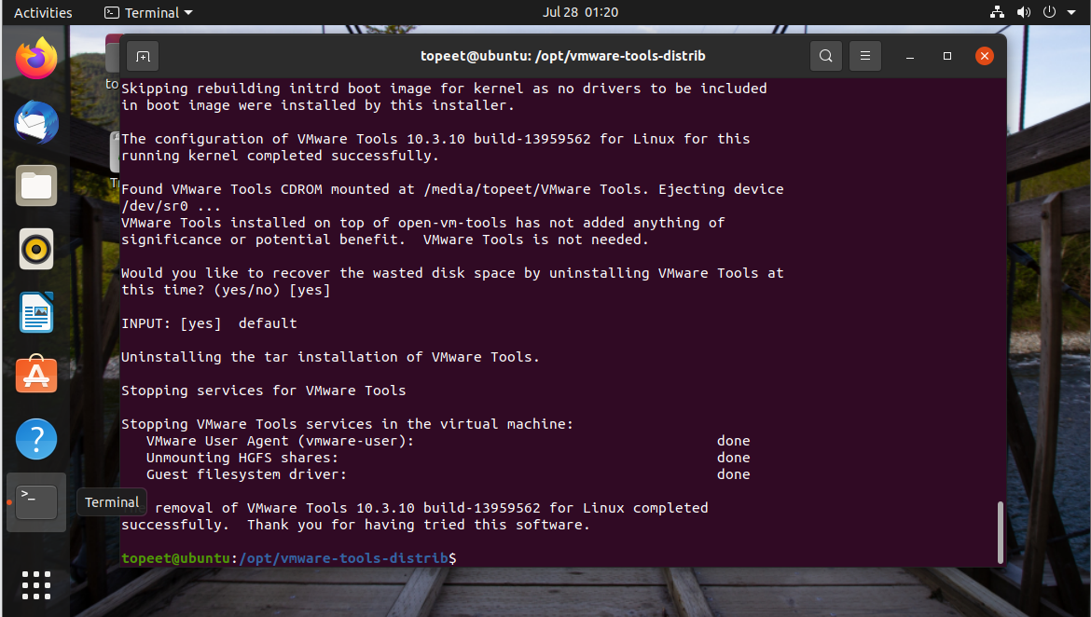Click 'running kernel completed successfully.' line
1091x617 pixels.
coord(281,156)
